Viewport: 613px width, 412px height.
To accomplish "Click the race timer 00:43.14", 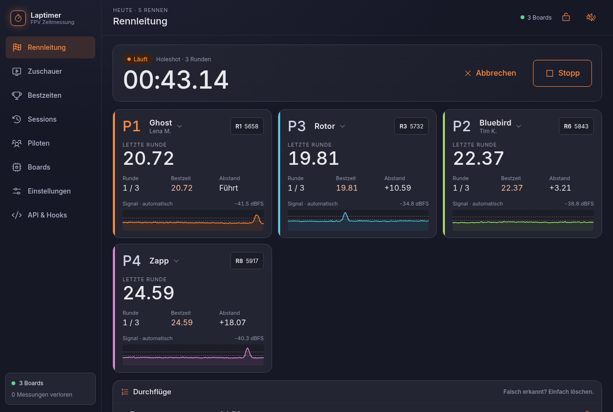I will pyautogui.click(x=176, y=80).
